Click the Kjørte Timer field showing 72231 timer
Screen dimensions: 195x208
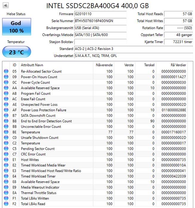coord(178,42)
